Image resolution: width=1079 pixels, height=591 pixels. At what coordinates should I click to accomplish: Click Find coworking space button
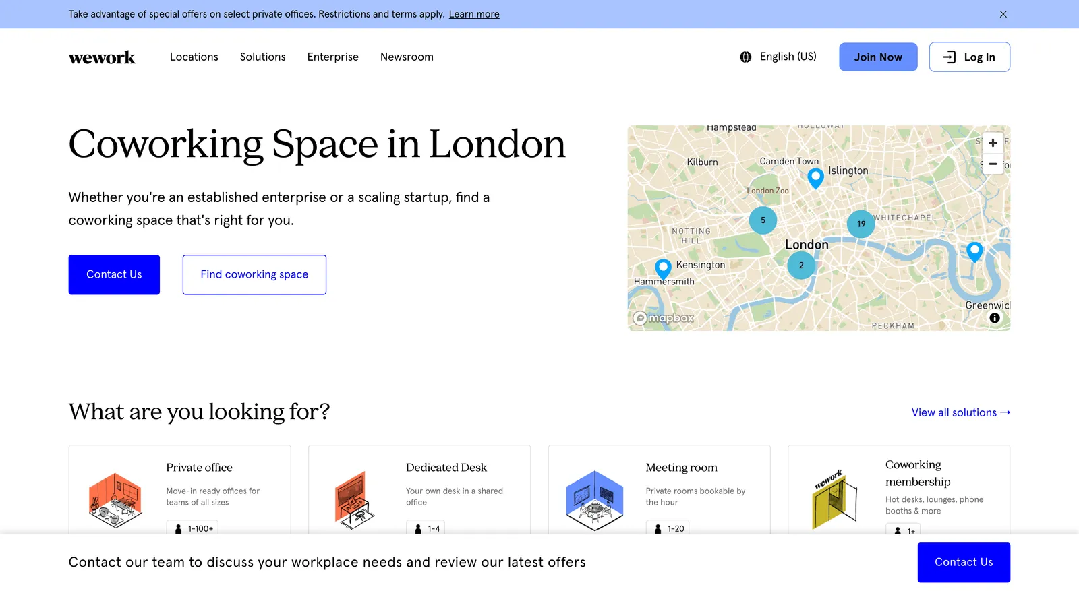(254, 275)
